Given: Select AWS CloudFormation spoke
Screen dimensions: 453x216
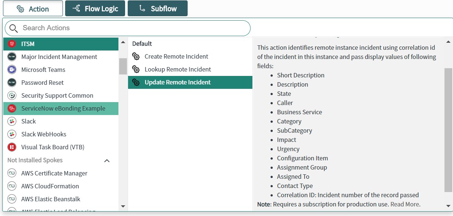Looking at the screenshot, I should pos(61,186).
